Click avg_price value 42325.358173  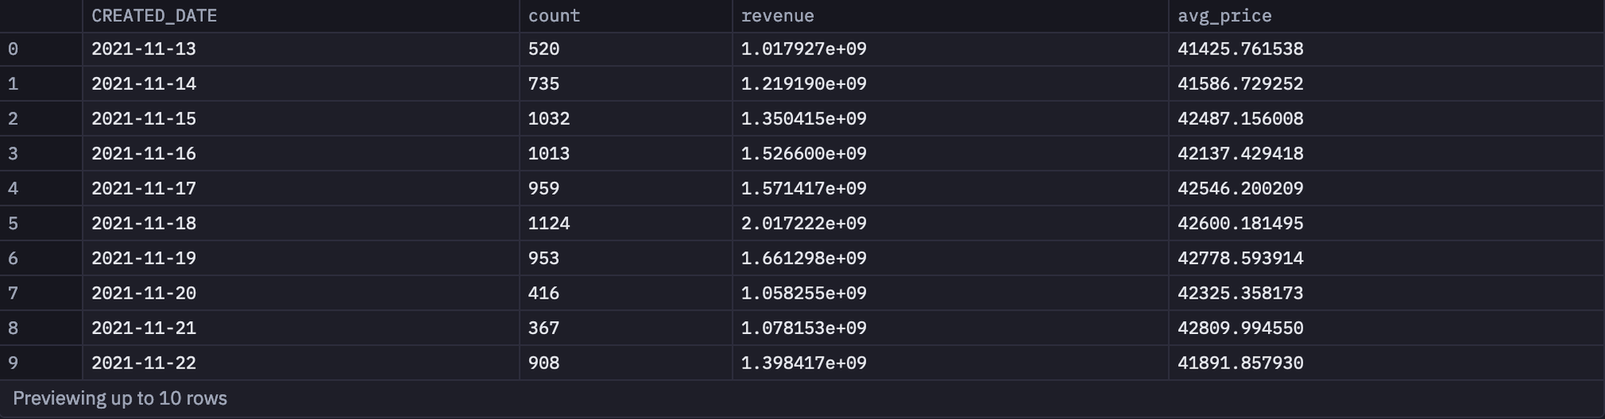coord(1241,293)
